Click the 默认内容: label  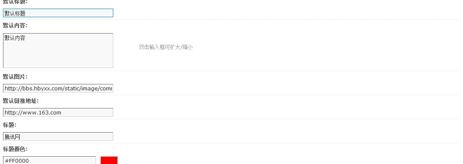15,26
